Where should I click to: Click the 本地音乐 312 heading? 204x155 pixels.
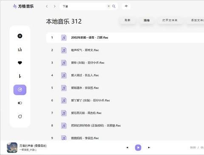tap(64, 21)
